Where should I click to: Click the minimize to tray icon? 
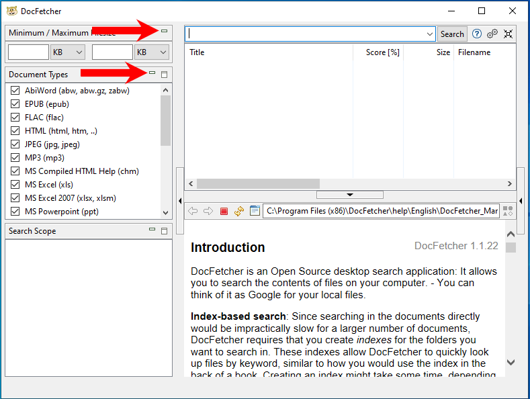coord(508,34)
